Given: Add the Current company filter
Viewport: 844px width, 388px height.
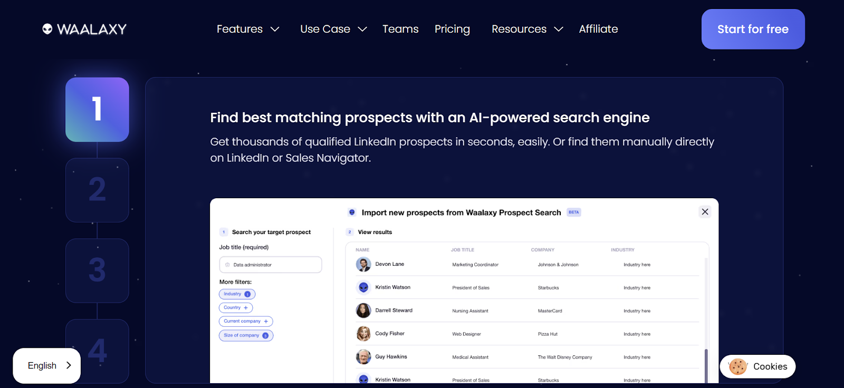Looking at the screenshot, I should click(x=246, y=321).
